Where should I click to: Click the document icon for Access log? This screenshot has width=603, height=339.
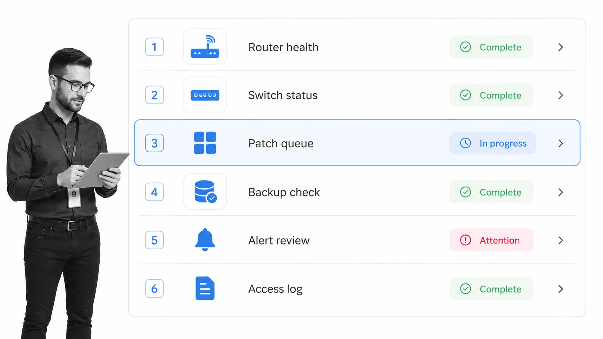tap(205, 288)
